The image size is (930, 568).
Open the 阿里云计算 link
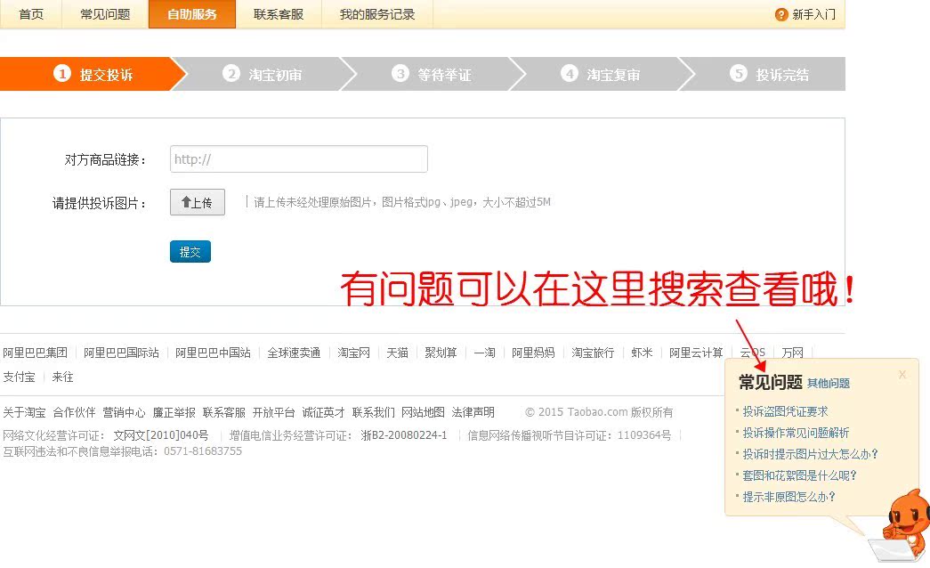point(696,353)
